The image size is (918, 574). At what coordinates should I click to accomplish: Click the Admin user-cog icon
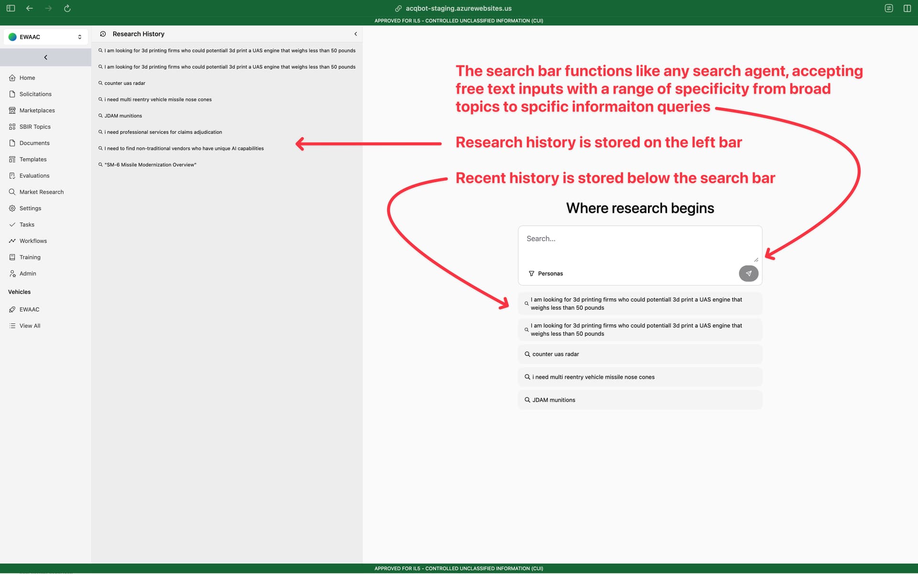coord(12,273)
